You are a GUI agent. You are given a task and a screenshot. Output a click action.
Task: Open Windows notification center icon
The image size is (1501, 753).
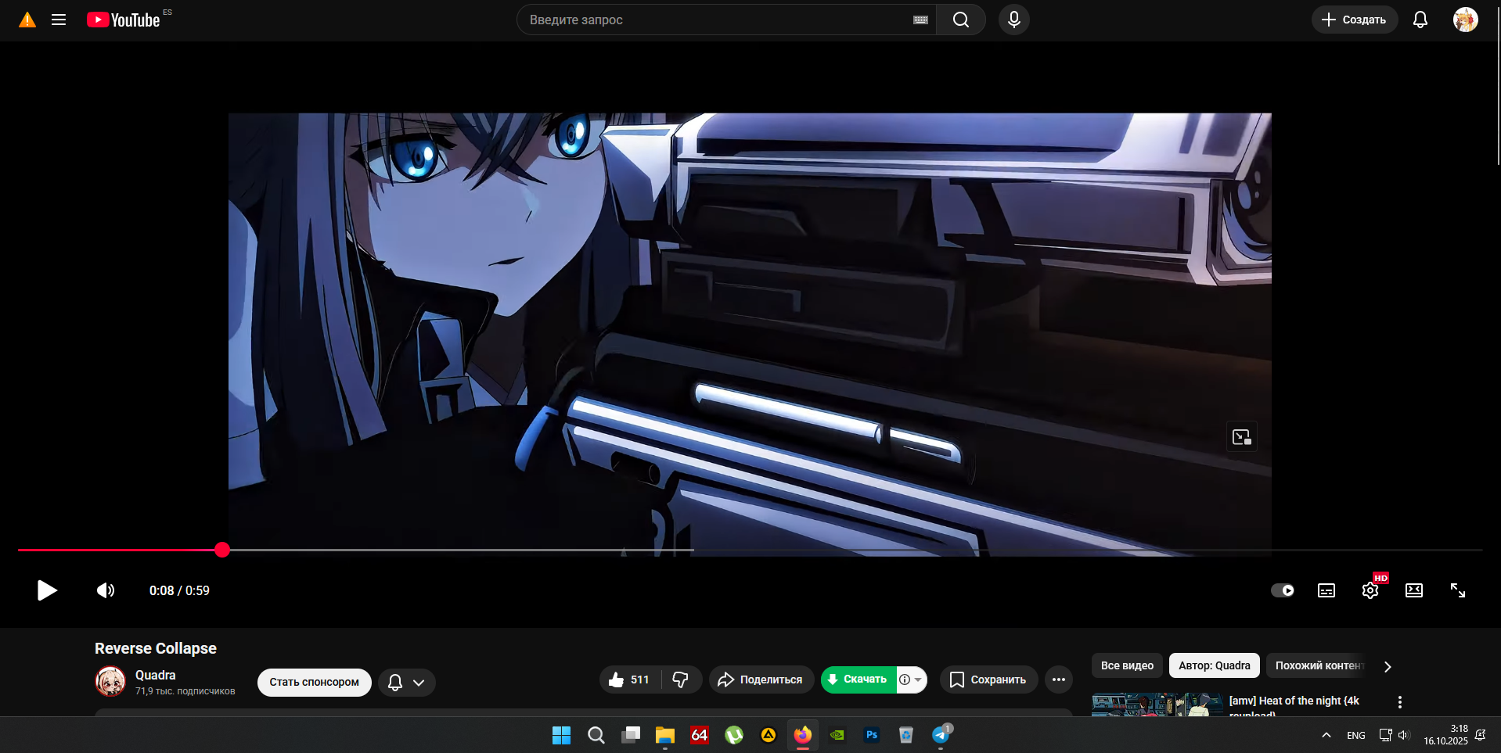pos(1481,735)
